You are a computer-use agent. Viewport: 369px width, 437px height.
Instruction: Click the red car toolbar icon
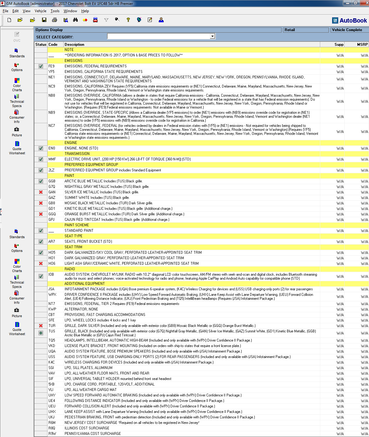[95, 20]
